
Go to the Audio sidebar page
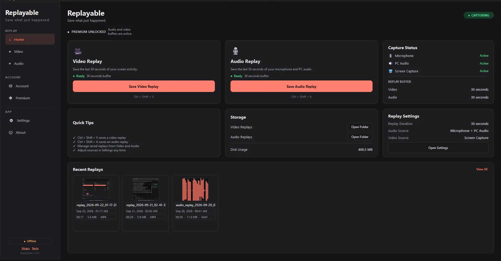[x=30, y=63]
